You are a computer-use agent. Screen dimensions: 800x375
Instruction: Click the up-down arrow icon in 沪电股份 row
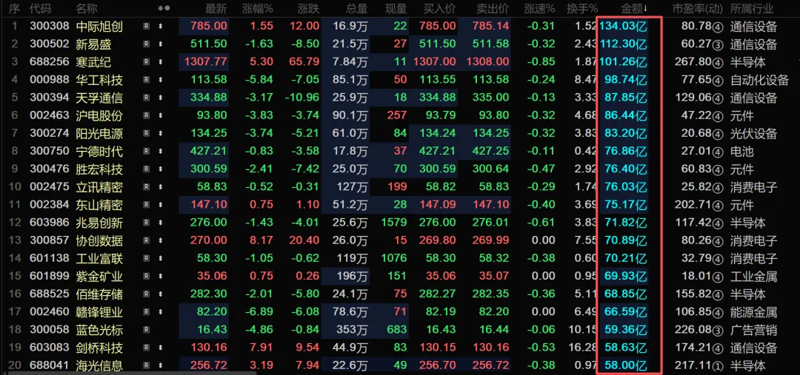(x=161, y=115)
